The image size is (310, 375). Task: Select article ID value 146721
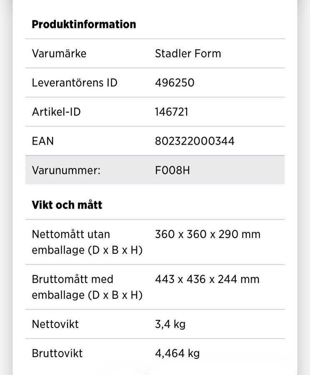pyautogui.click(x=172, y=112)
